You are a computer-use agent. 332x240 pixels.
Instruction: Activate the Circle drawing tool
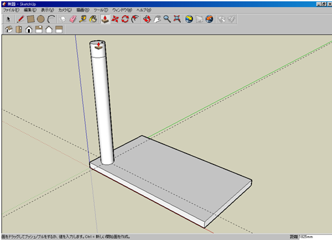[41, 19]
